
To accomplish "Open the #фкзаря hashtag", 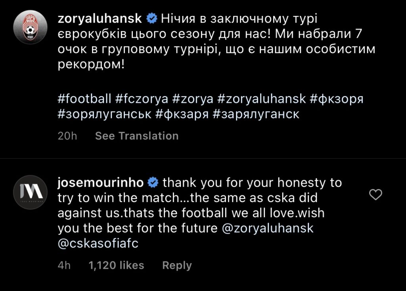I will [182, 115].
